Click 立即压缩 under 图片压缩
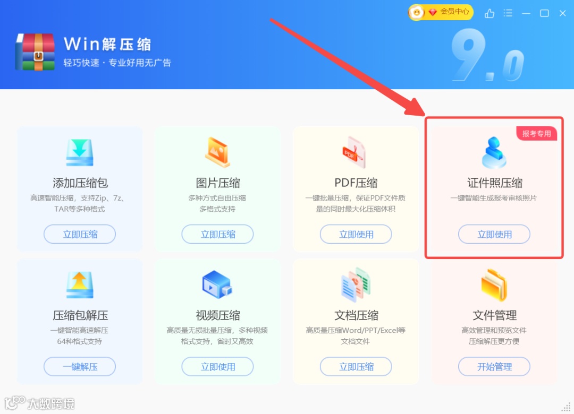Screen dimensions: 574x414 click(217, 234)
